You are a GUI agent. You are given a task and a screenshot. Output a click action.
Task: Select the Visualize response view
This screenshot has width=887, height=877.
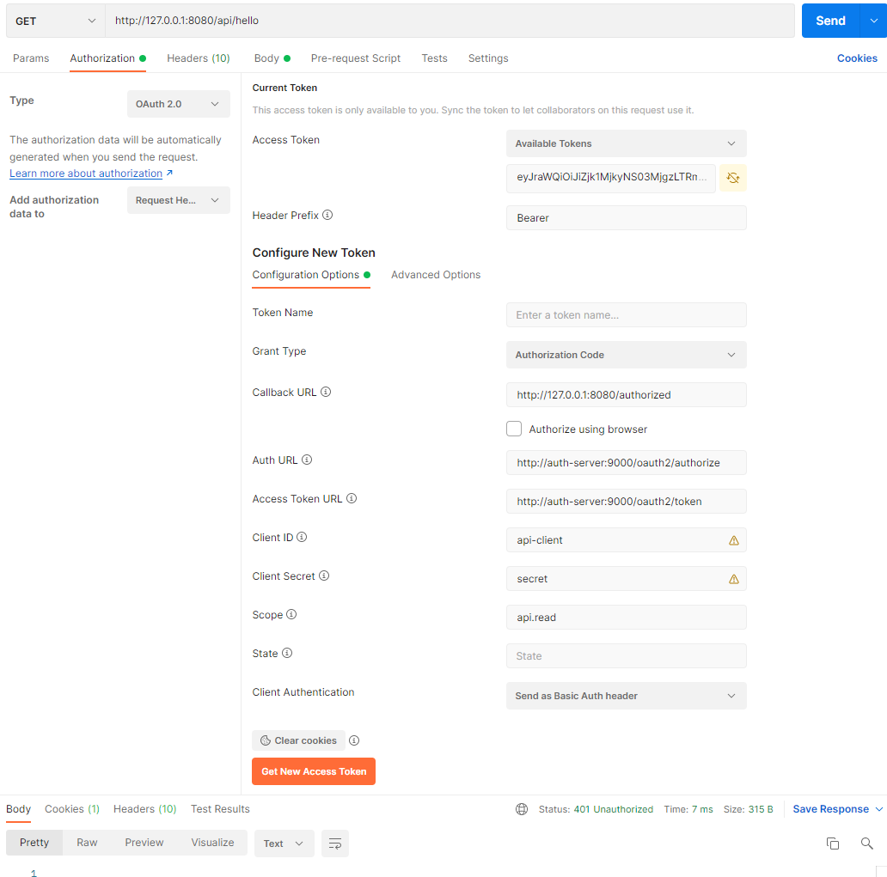coord(212,843)
